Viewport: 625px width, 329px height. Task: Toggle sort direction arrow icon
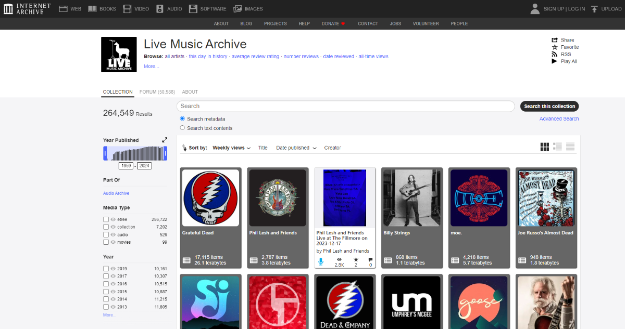point(184,148)
